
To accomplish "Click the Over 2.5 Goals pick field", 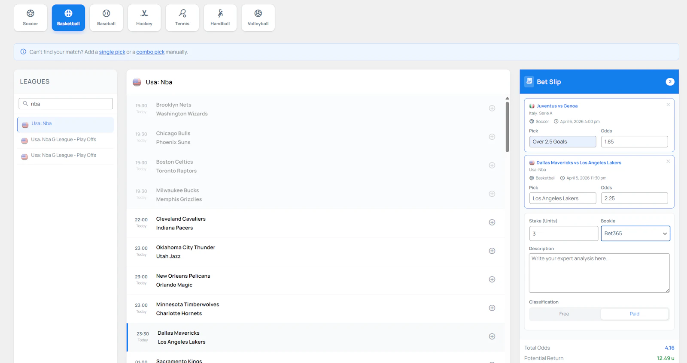I will (562, 142).
